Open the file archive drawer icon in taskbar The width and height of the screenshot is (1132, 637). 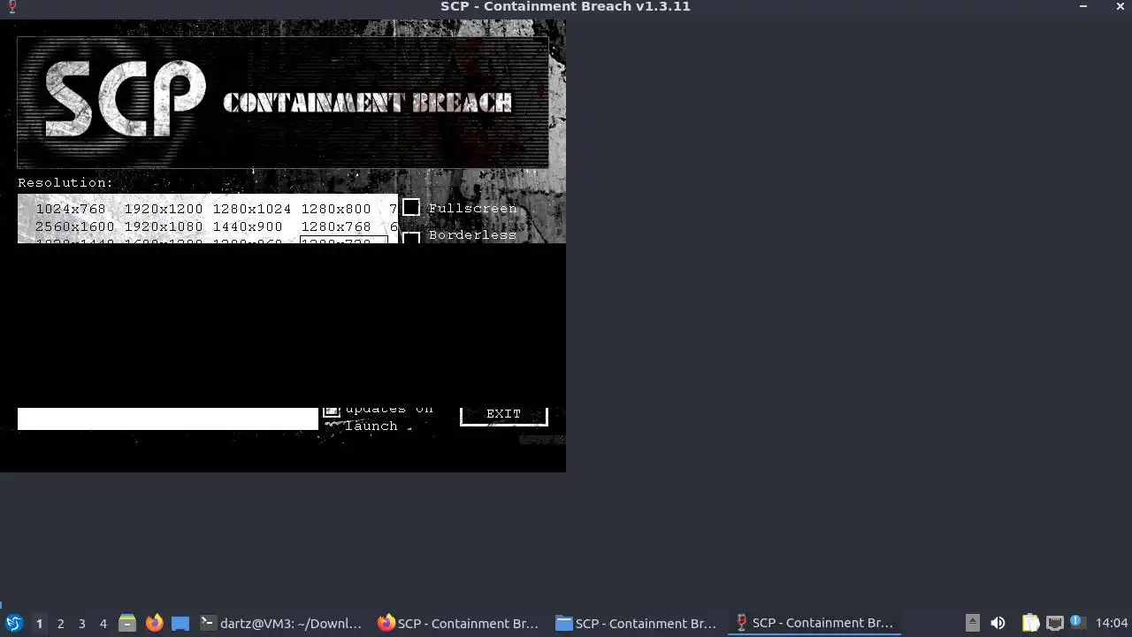click(x=127, y=623)
